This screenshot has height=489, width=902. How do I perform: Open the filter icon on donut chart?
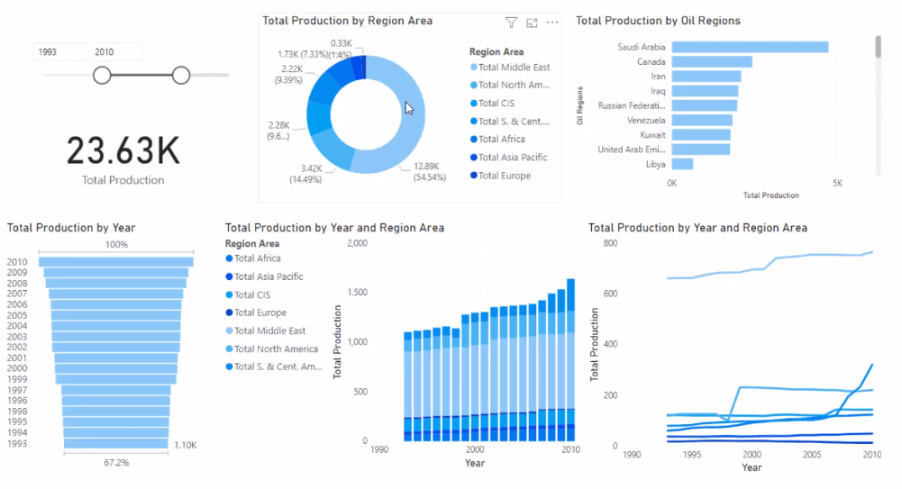coord(511,23)
